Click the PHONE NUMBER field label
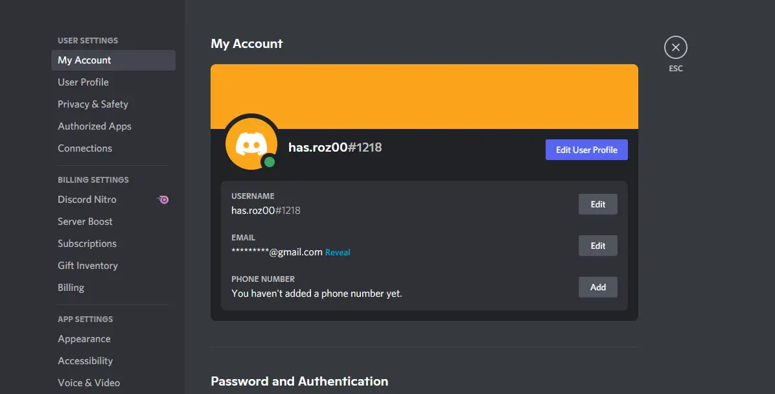 (x=263, y=279)
